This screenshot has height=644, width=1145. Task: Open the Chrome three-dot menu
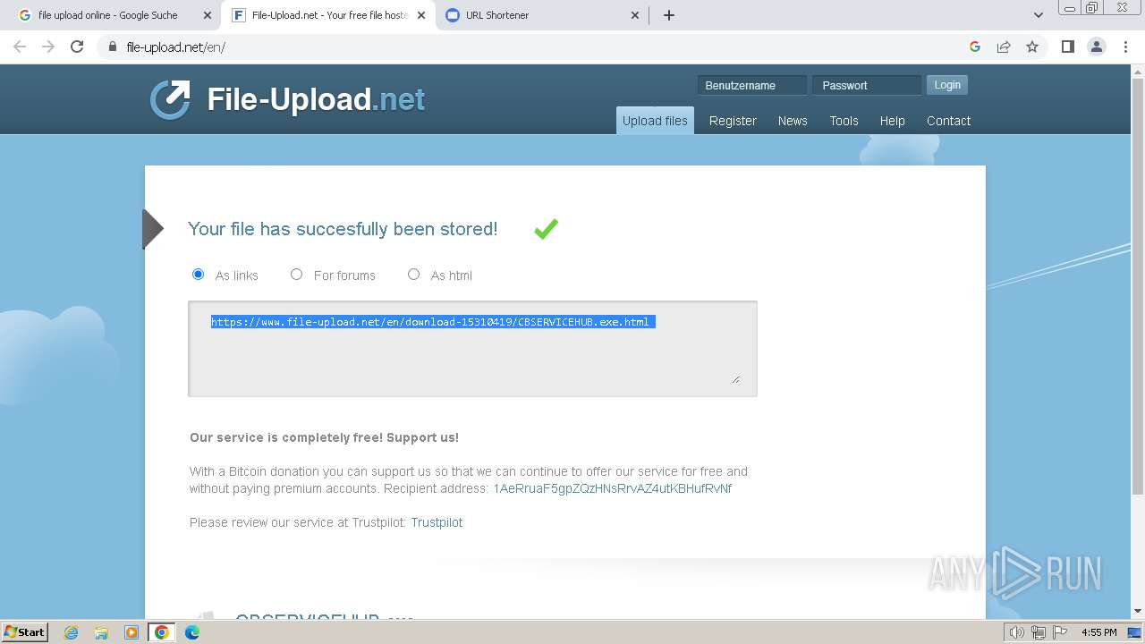[x=1124, y=47]
